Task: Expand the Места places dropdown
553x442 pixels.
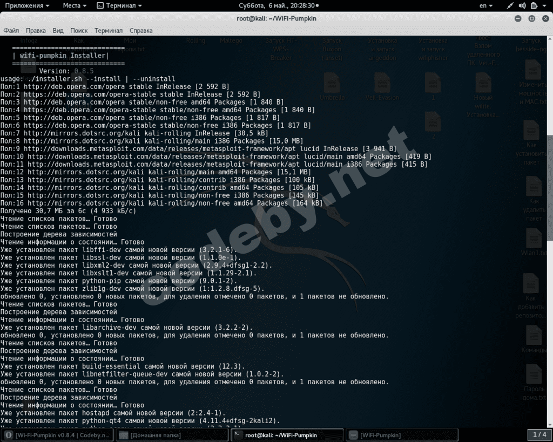Action: pyautogui.click(x=75, y=5)
